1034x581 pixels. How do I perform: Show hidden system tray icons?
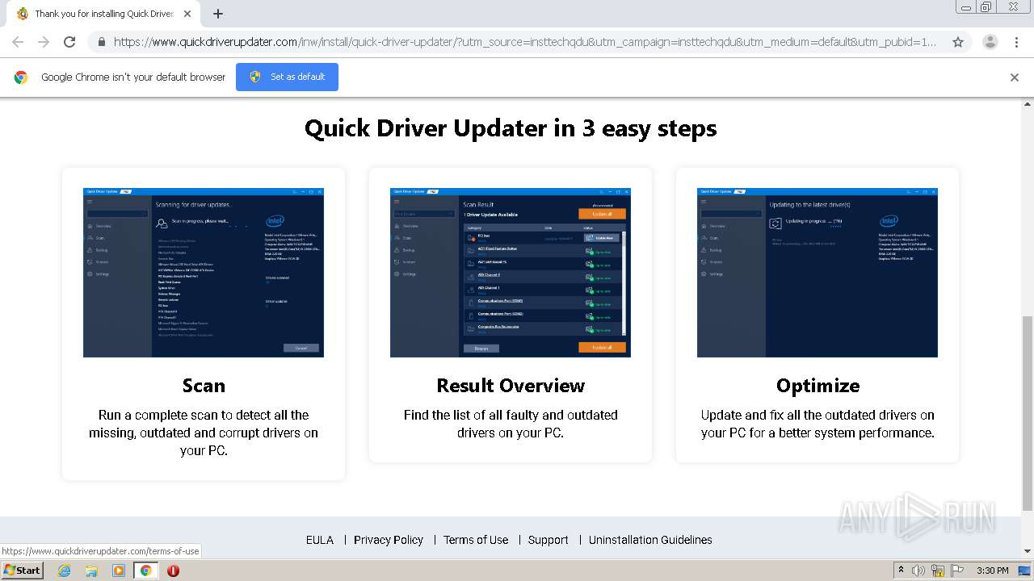coord(902,571)
